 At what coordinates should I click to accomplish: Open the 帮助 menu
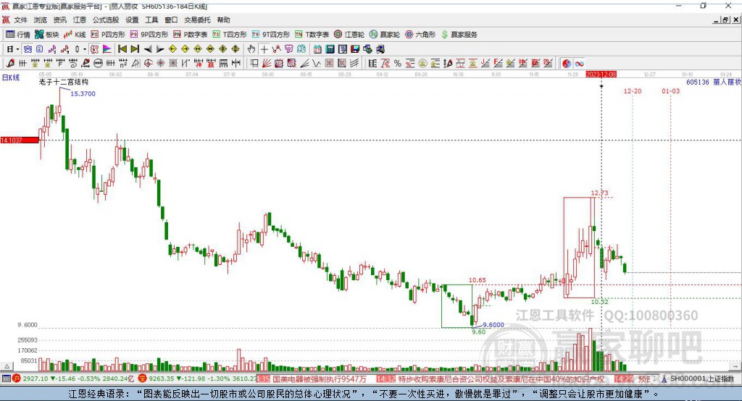[x=223, y=20]
